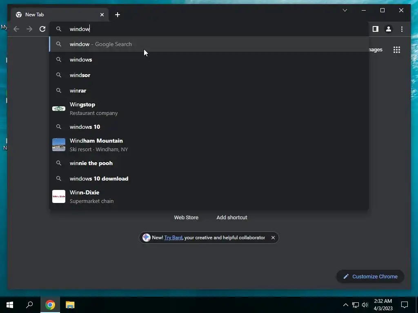The image size is (418, 313).
Task: Choose 'window - Google Search' suggestion
Action: [209, 44]
